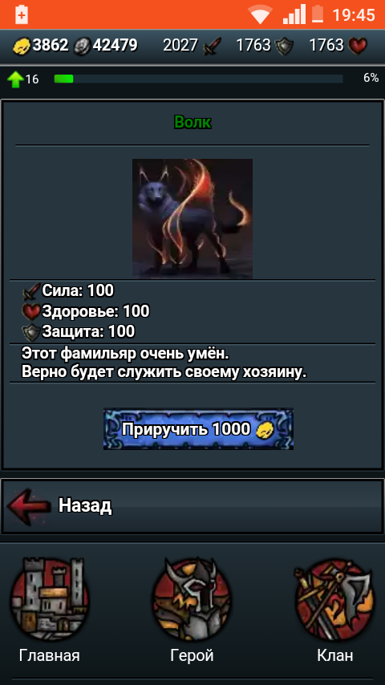Go back via Назад label

coord(85,505)
